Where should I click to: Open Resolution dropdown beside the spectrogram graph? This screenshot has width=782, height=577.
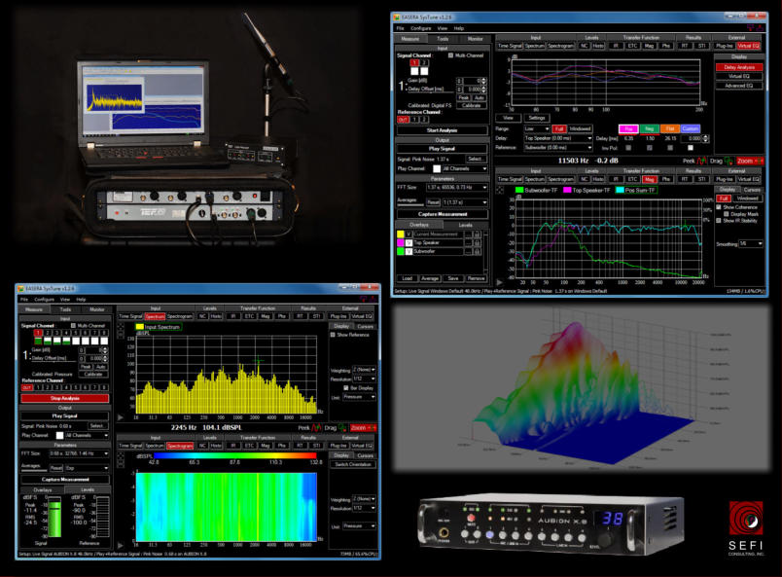[x=364, y=508]
